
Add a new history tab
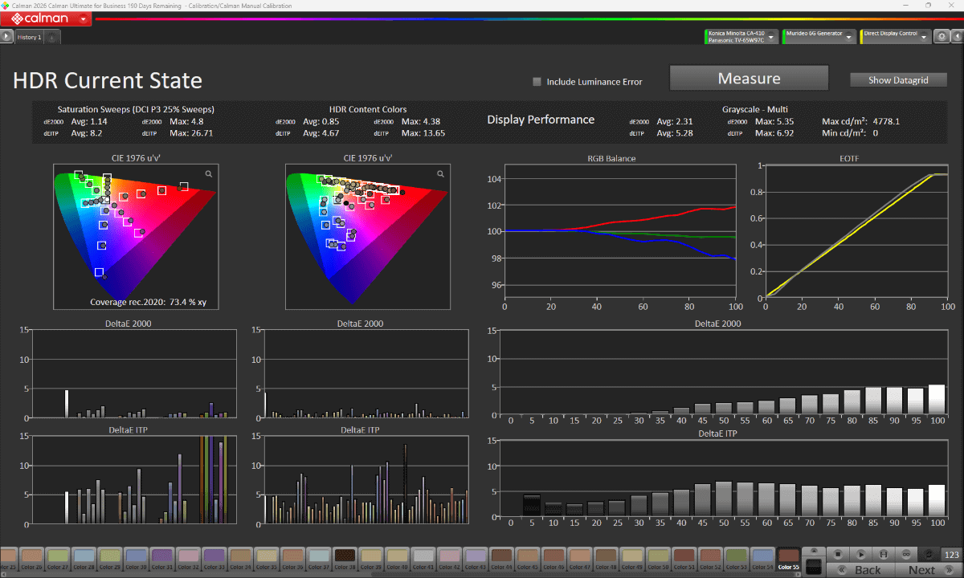tap(51, 37)
